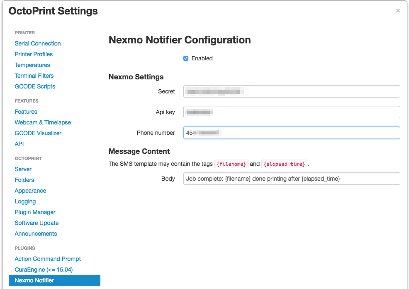
Task: Open Serial Connection settings
Action: tap(38, 43)
